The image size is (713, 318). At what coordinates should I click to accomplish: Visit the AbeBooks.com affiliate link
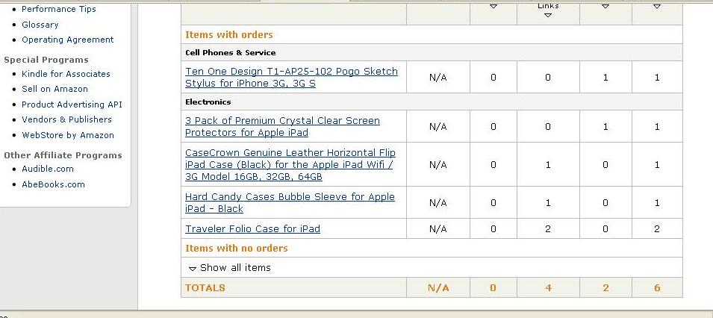pyautogui.click(x=53, y=184)
